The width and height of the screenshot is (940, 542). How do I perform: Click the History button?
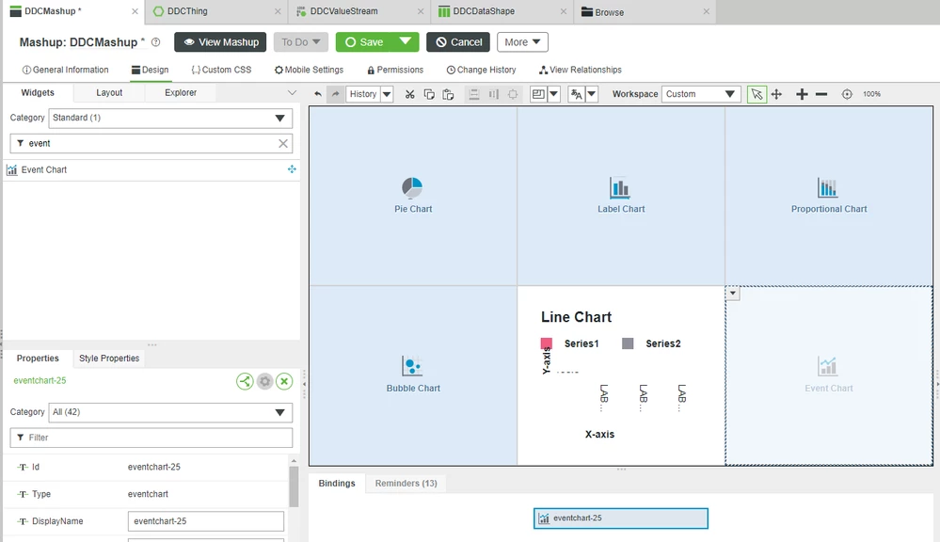[x=362, y=94]
